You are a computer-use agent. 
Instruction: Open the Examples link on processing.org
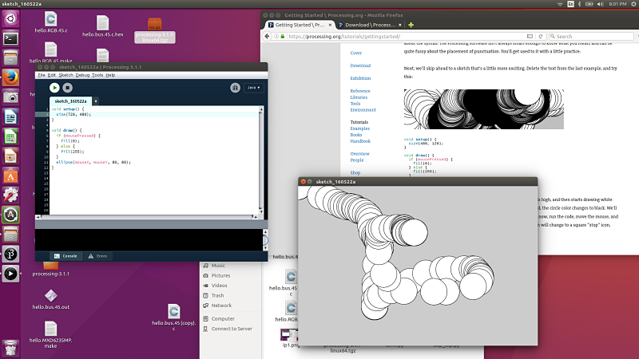point(360,128)
